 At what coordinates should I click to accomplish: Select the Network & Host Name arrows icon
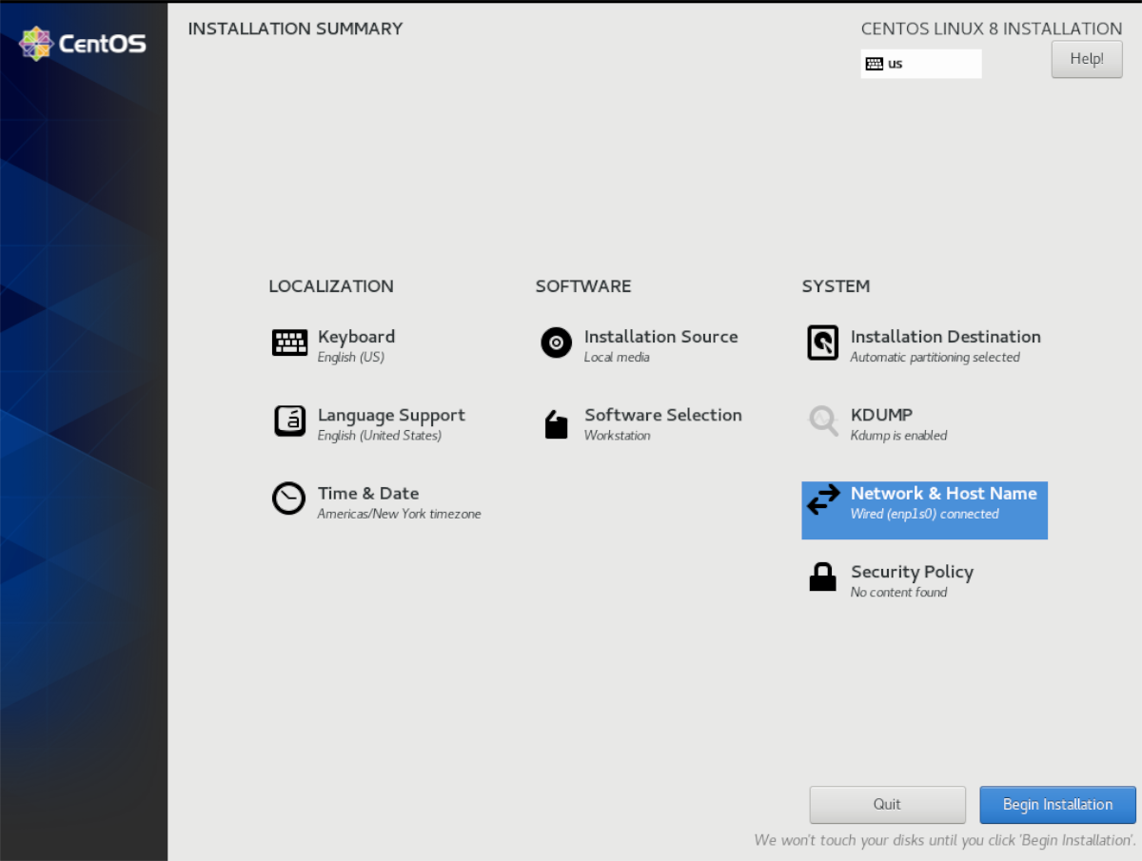click(x=822, y=499)
